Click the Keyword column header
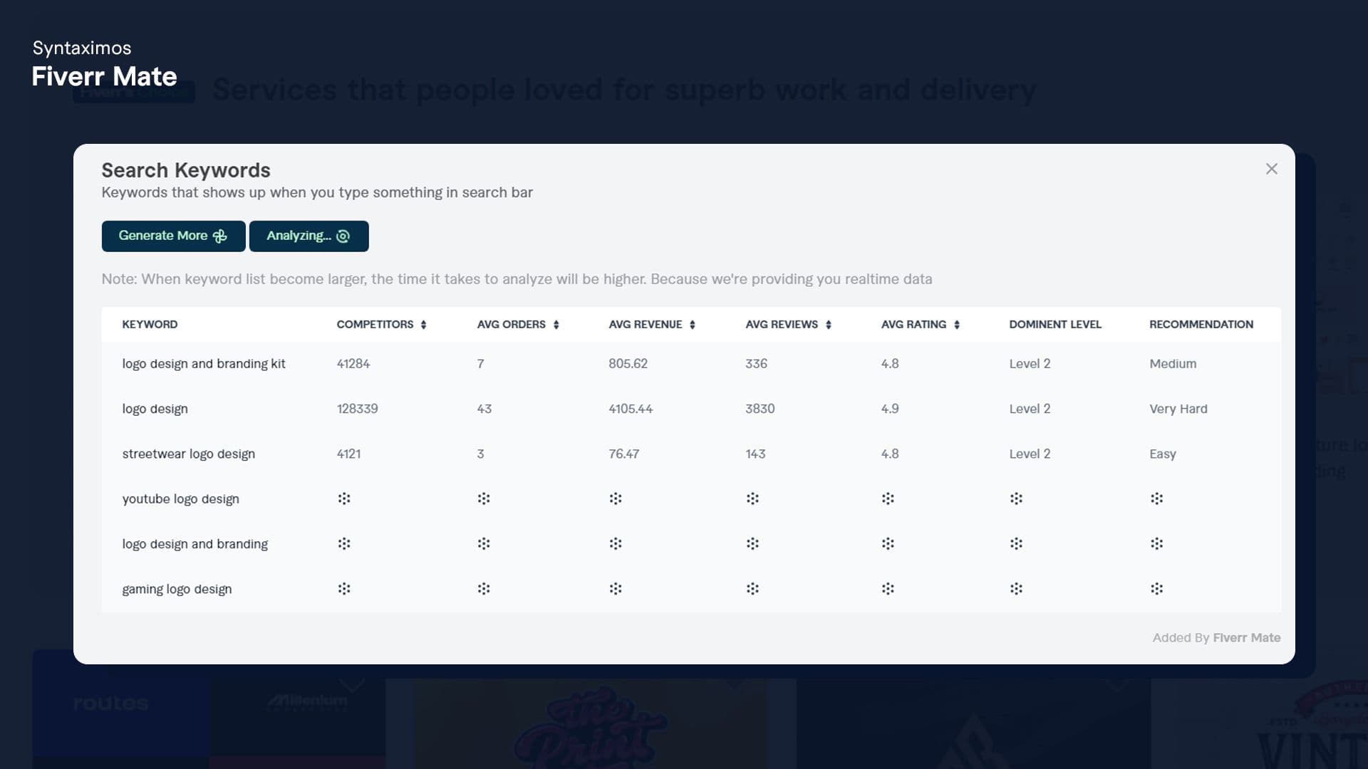The width and height of the screenshot is (1368, 769). 150,325
